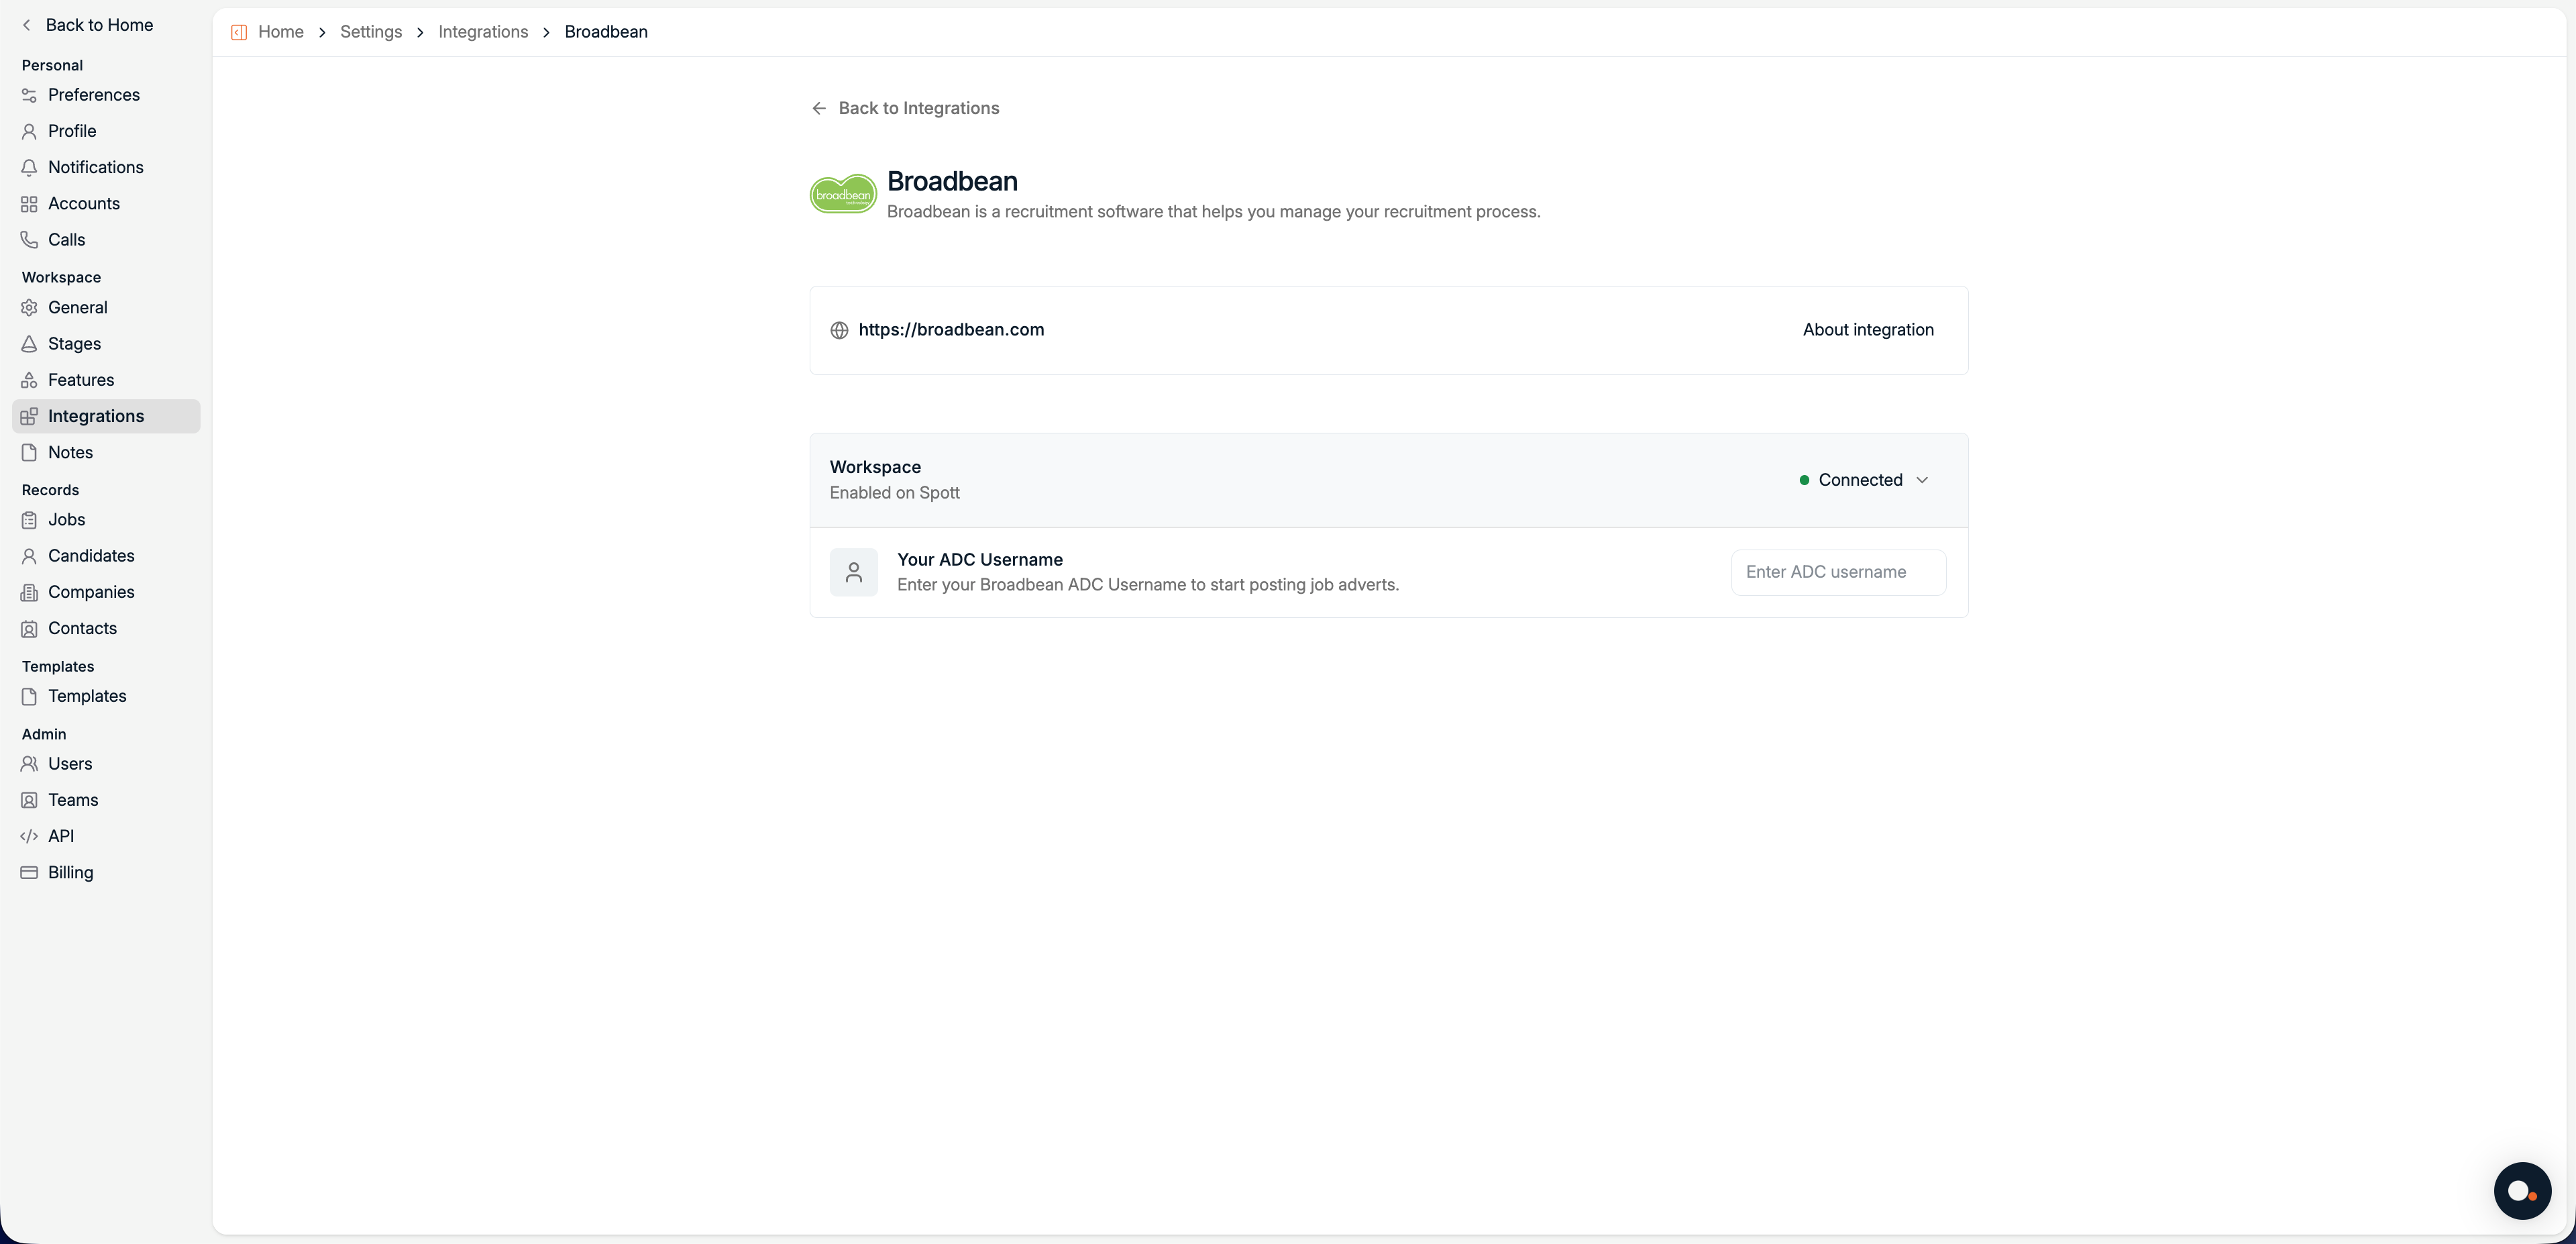The image size is (2576, 1244).
Task: Click the Calls phone icon in sidebar
Action: pos(29,240)
